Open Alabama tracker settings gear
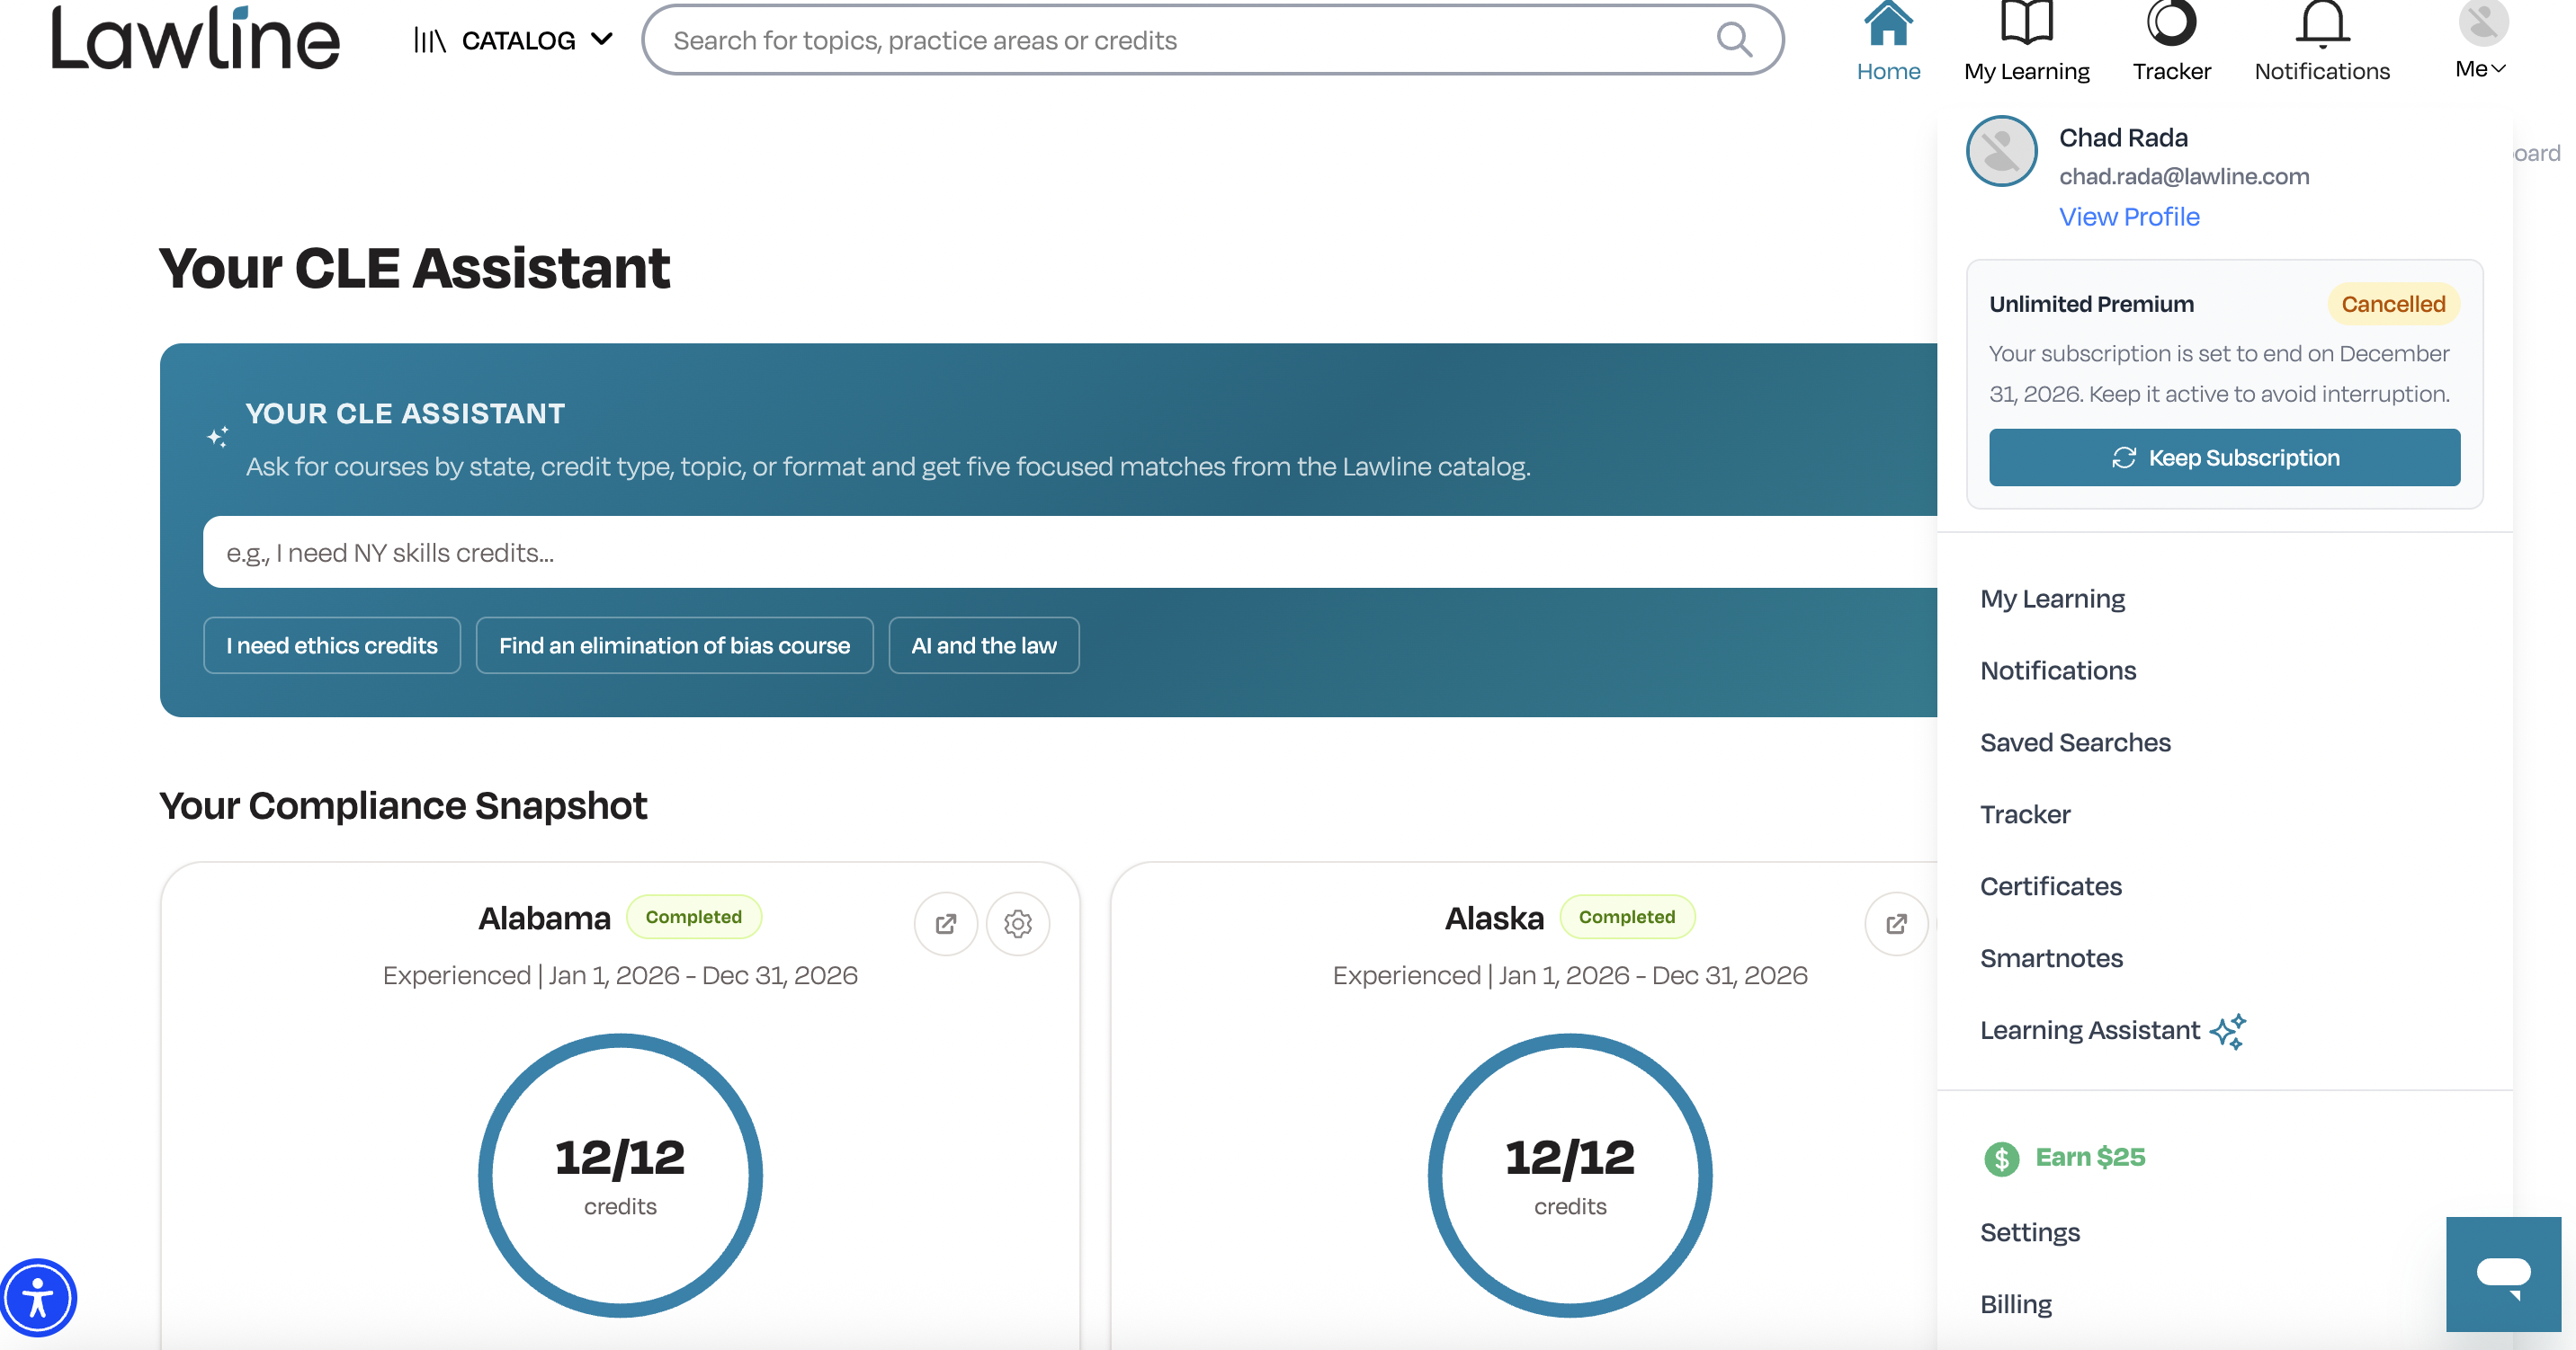 coord(1017,923)
